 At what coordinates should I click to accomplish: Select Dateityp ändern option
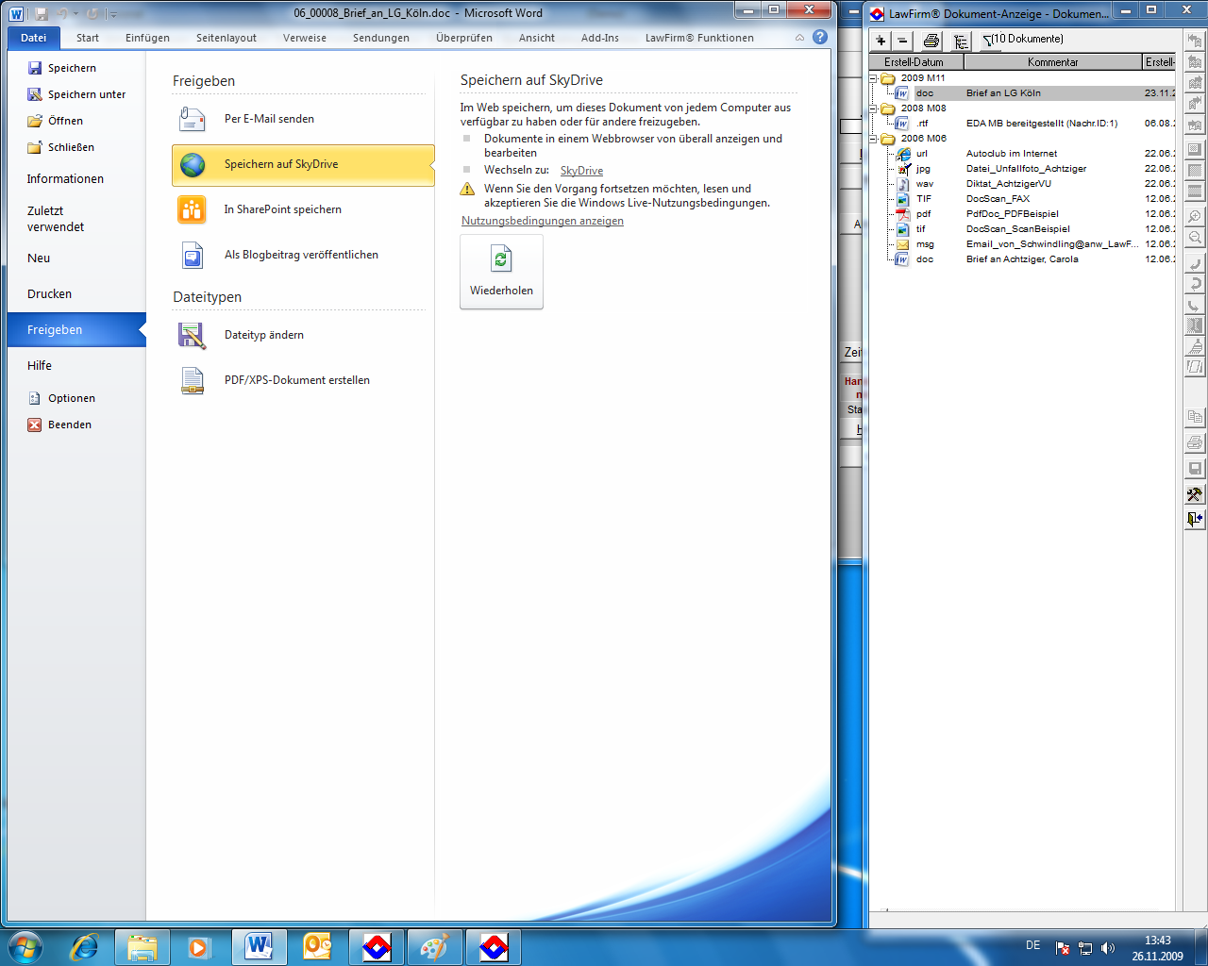click(x=263, y=335)
